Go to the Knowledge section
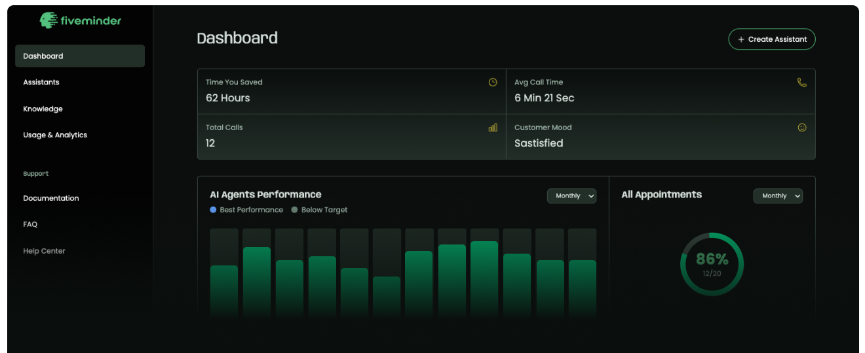 (43, 109)
